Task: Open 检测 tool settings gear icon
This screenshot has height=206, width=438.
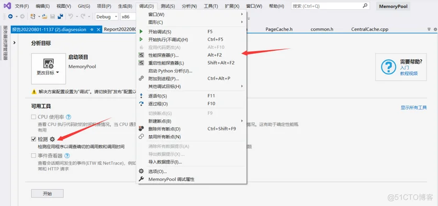Action: [52, 139]
